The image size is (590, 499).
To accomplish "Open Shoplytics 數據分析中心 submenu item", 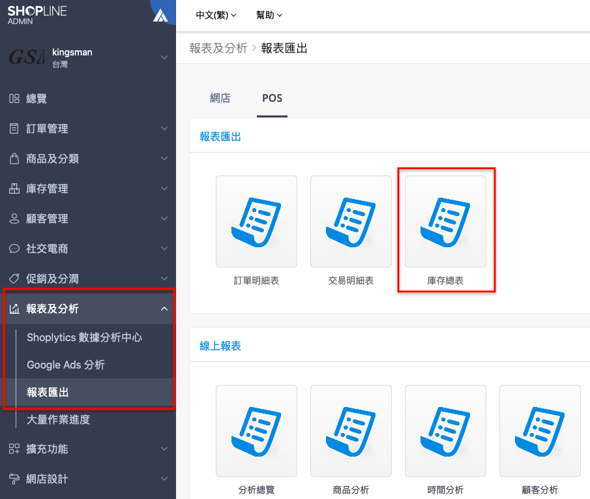I will [x=84, y=337].
